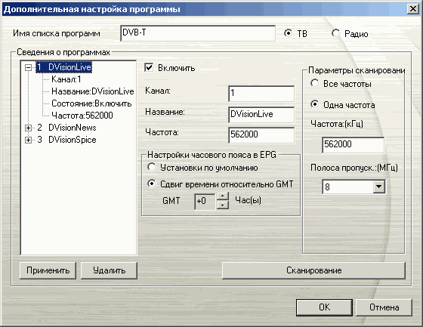Select the Частота:562000 tree entry
Screen dimensions: 423x327
click(x=82, y=116)
